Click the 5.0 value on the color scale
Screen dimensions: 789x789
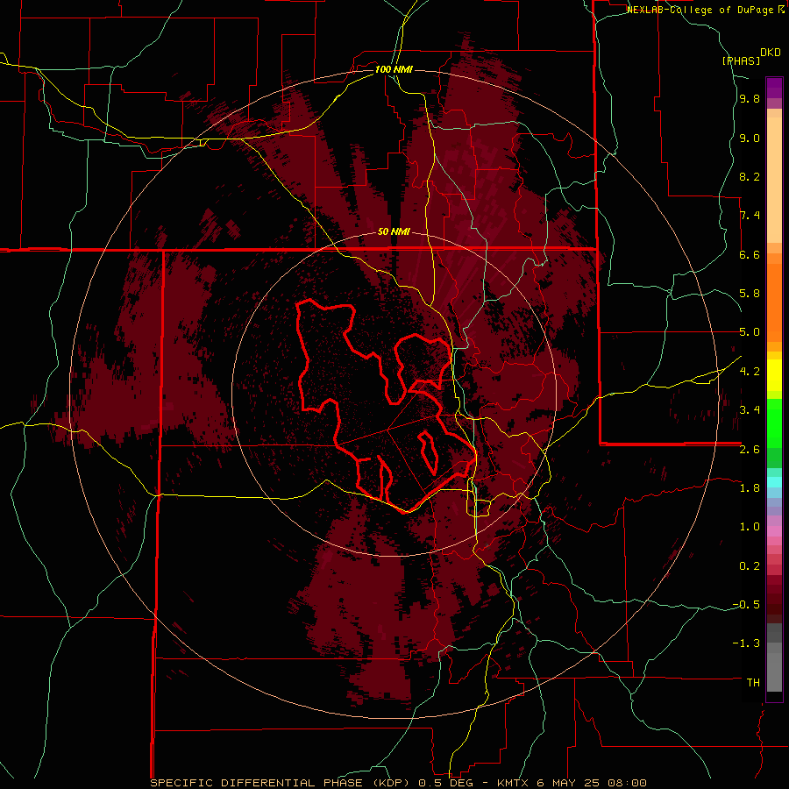tap(750, 332)
